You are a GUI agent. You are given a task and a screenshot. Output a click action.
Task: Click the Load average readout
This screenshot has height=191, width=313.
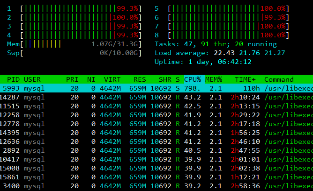pos(220,53)
